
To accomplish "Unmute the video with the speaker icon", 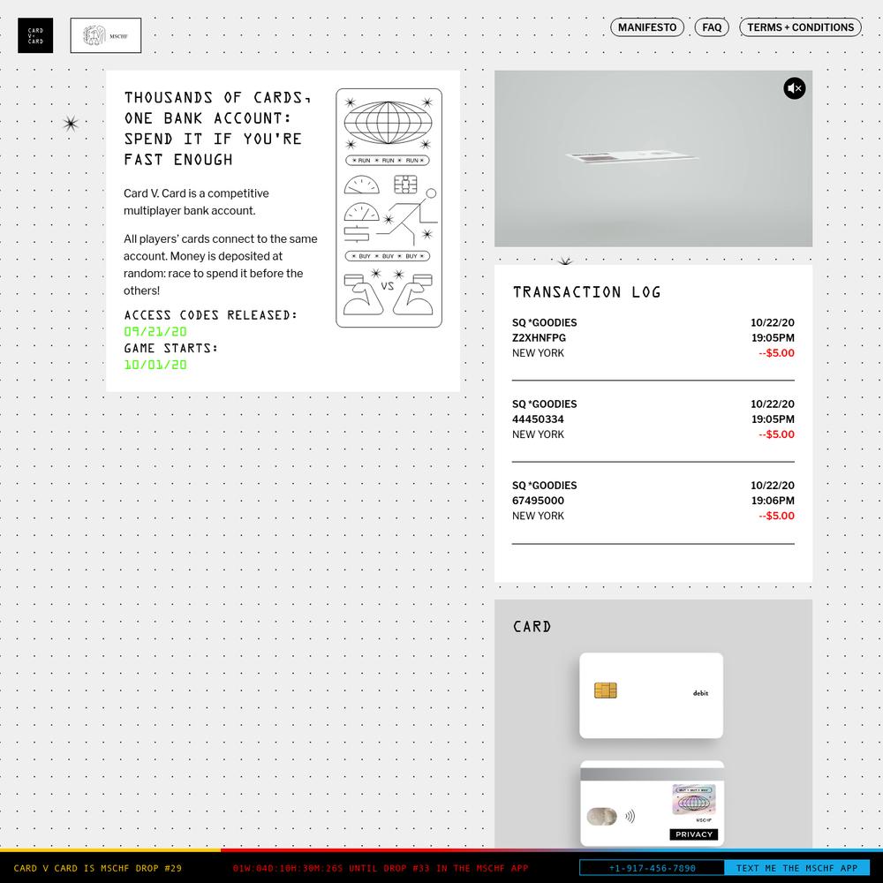I will pos(794,88).
